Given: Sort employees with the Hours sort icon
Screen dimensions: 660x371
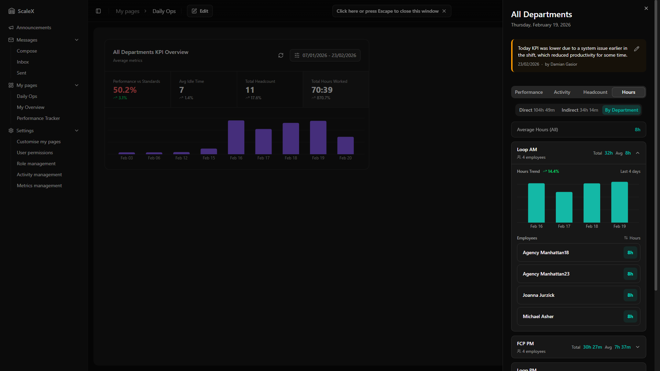Looking at the screenshot, I should [x=626, y=238].
